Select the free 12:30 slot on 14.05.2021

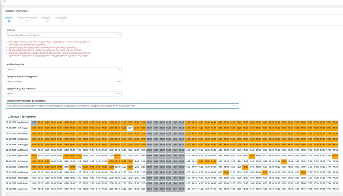tap(130, 128)
